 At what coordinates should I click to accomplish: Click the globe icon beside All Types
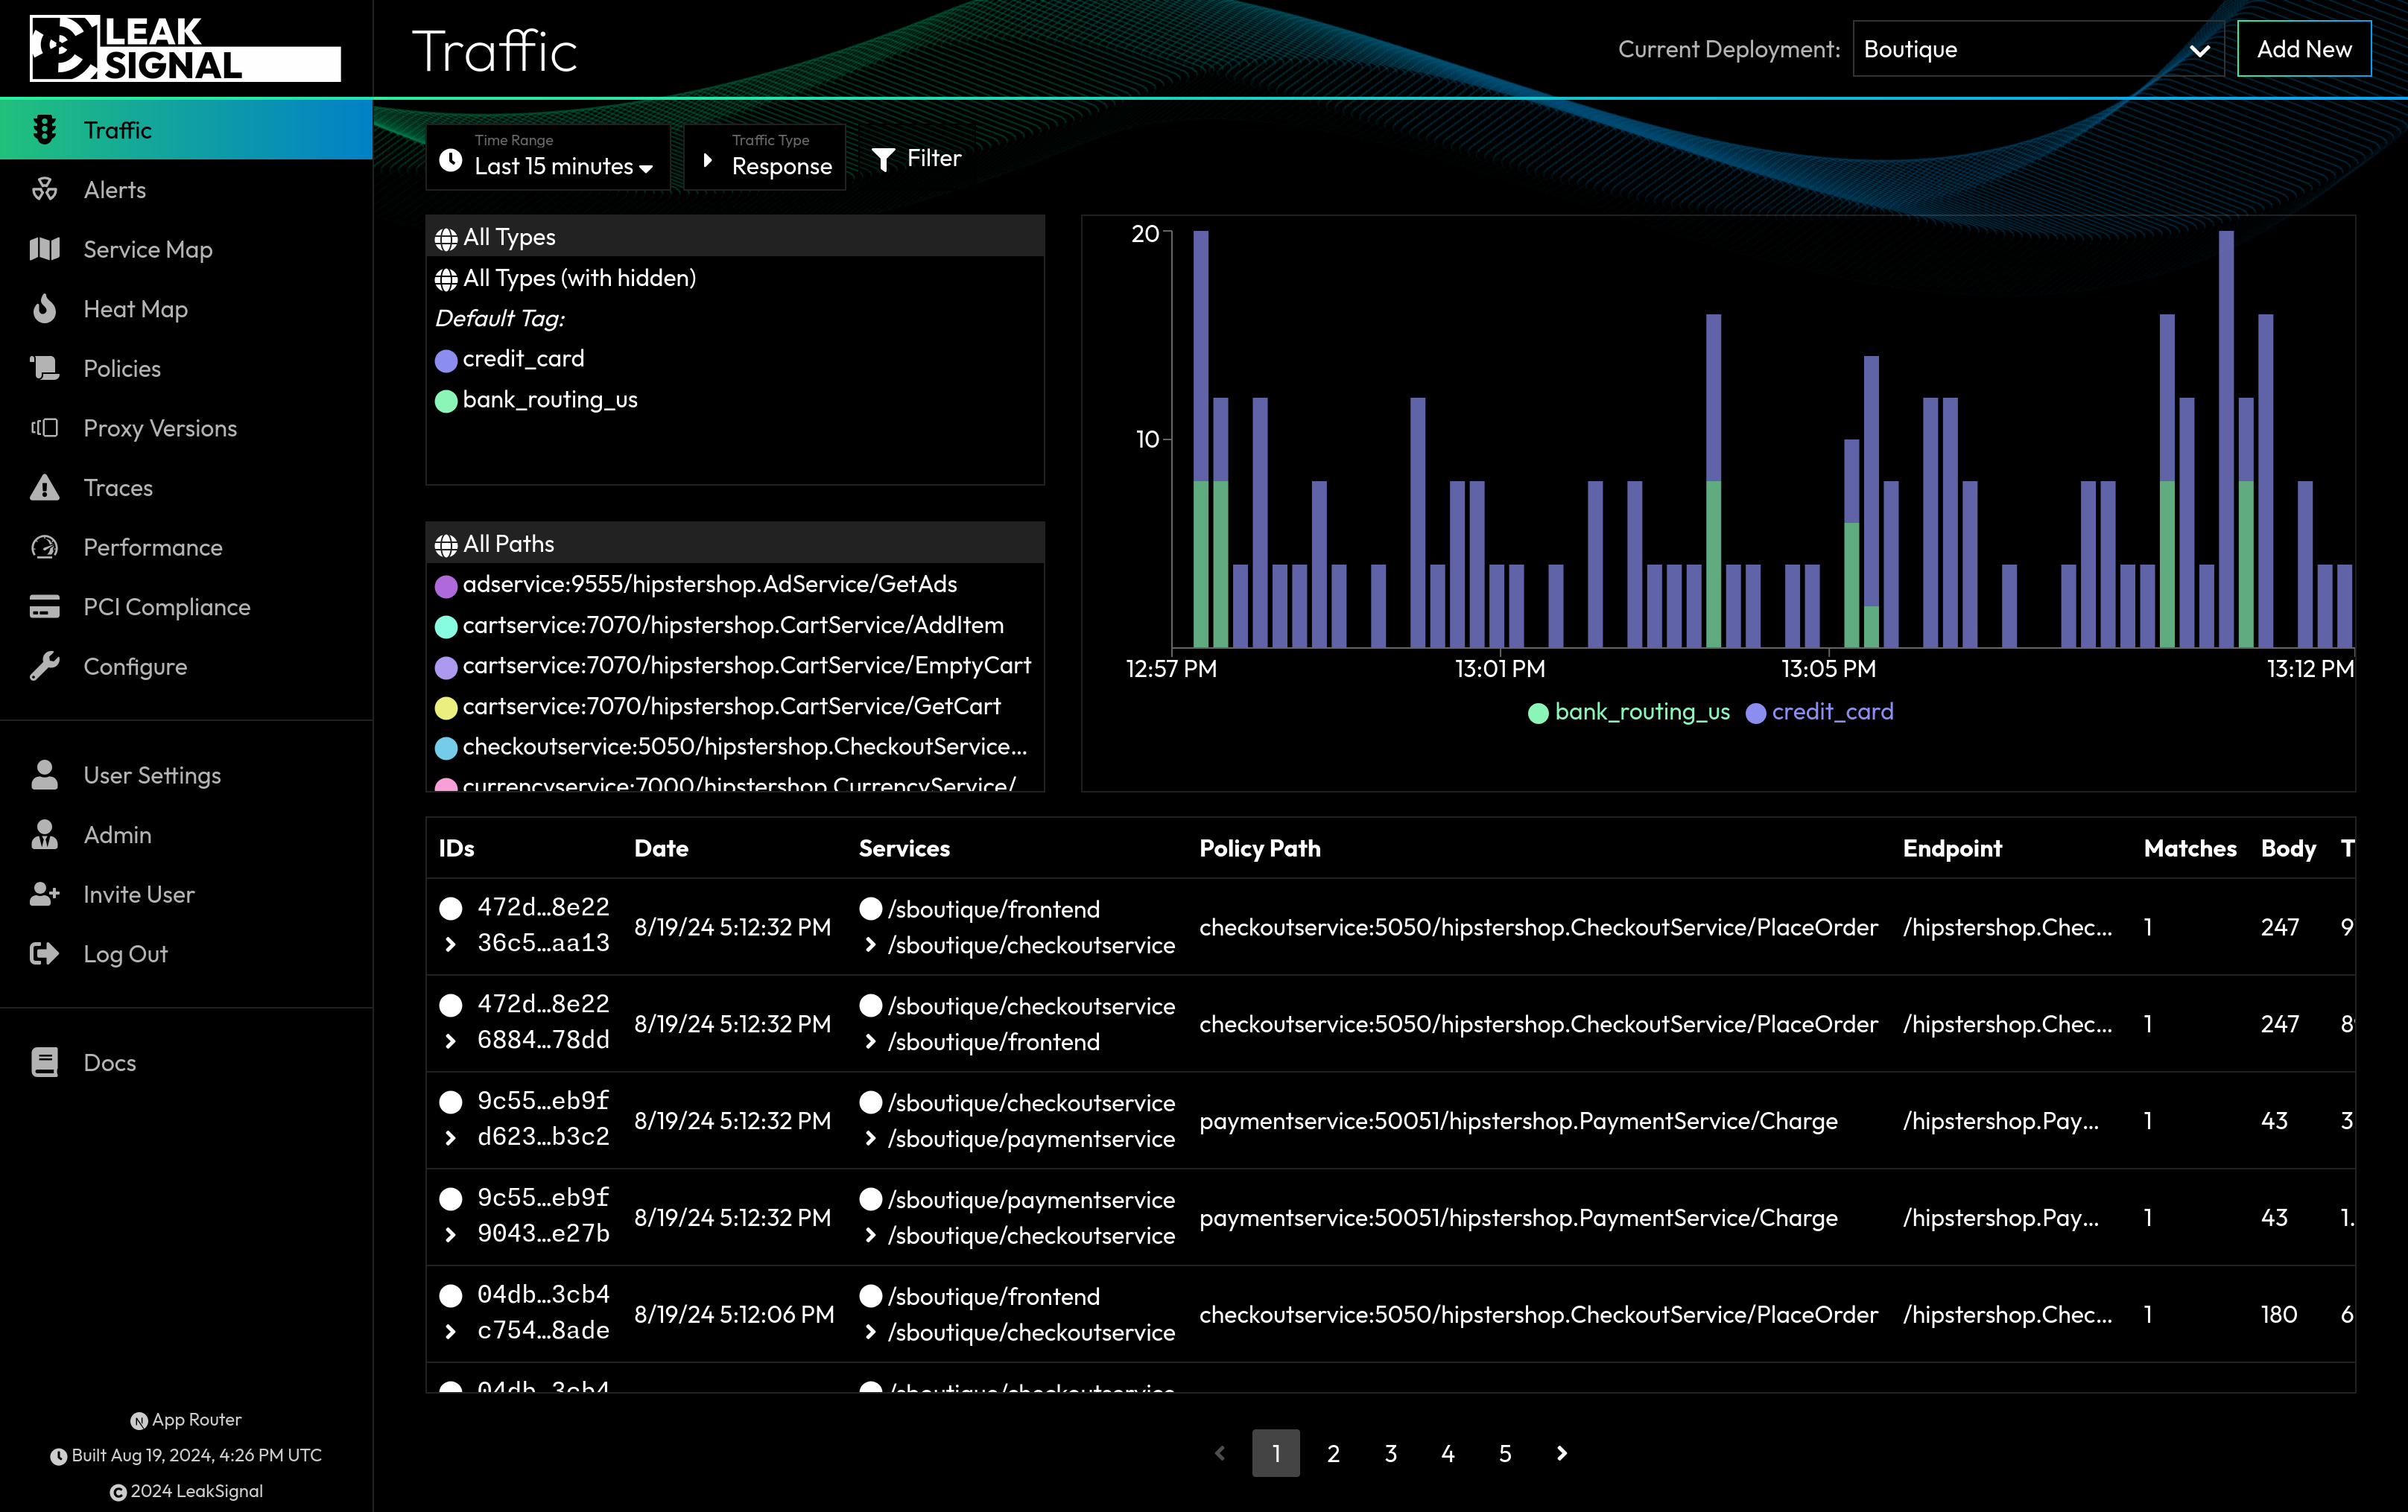click(x=446, y=239)
